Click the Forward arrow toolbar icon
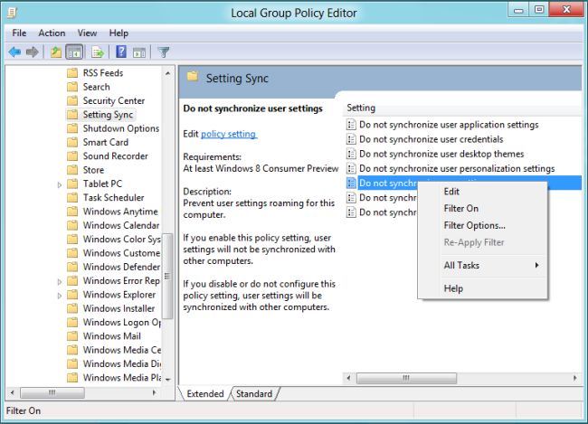The width and height of the screenshot is (588, 424). (x=33, y=52)
